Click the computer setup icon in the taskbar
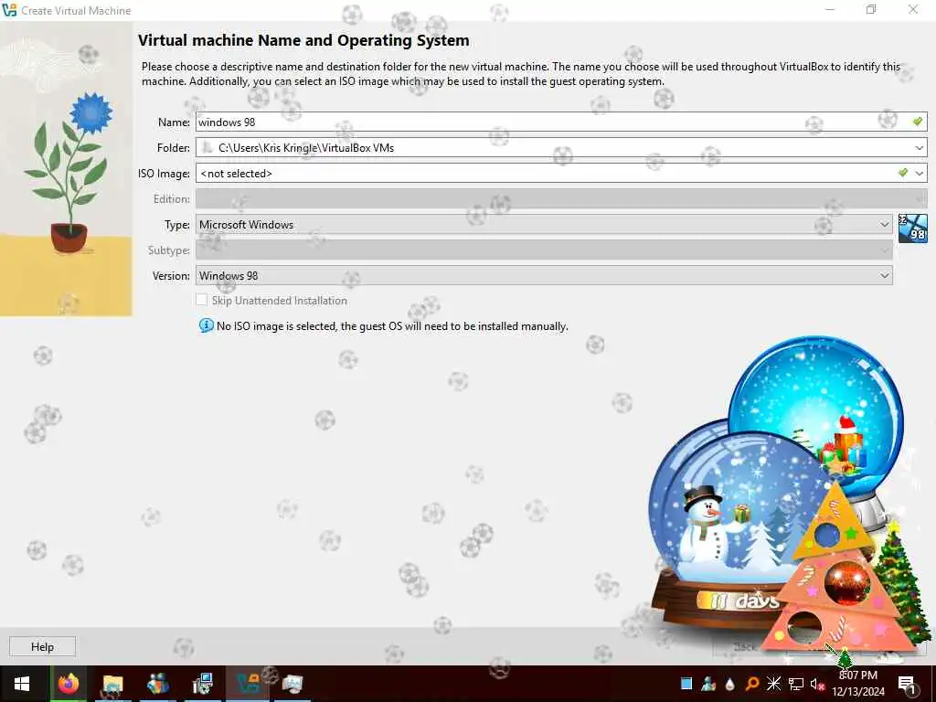The image size is (936, 702). click(203, 684)
